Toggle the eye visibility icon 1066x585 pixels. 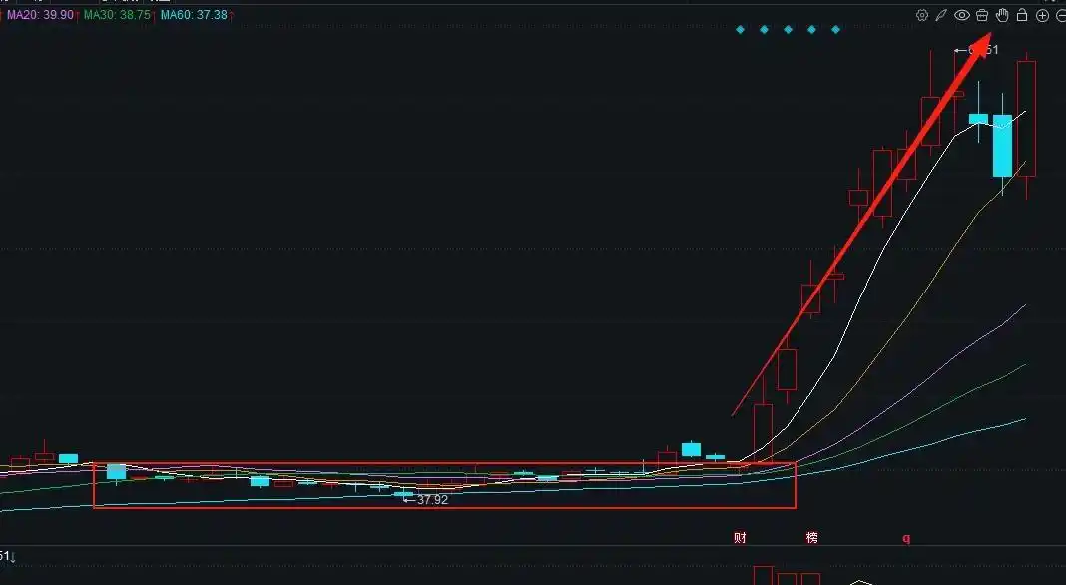(962, 15)
